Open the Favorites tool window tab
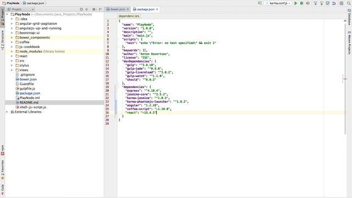The width and height of the screenshot is (352, 198). click(x=2, y=170)
